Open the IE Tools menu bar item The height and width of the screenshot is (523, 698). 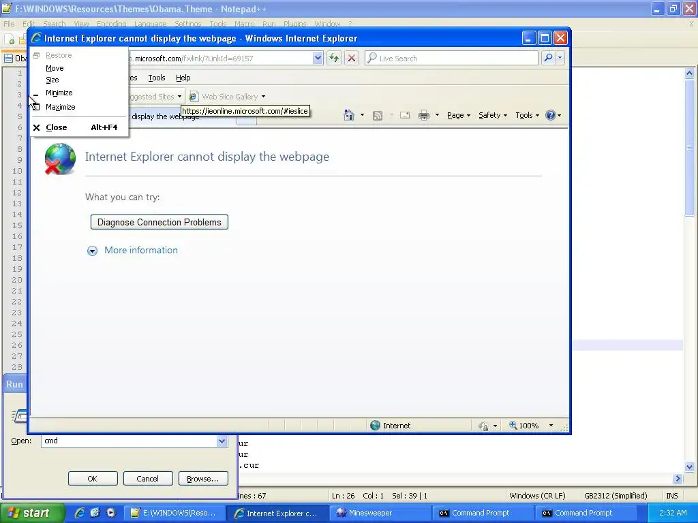pyautogui.click(x=157, y=78)
